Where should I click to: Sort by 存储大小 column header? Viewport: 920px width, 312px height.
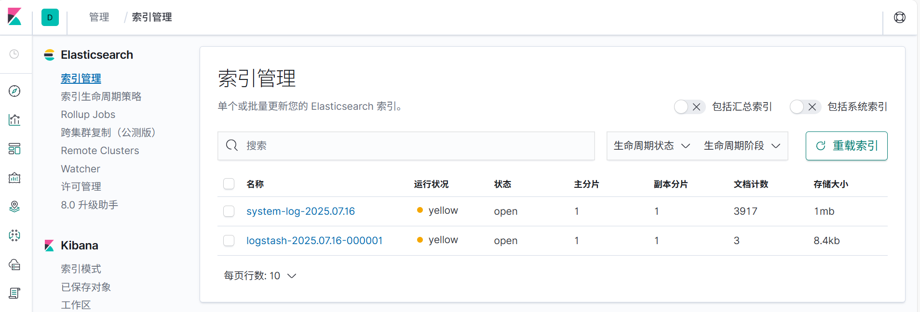click(831, 184)
